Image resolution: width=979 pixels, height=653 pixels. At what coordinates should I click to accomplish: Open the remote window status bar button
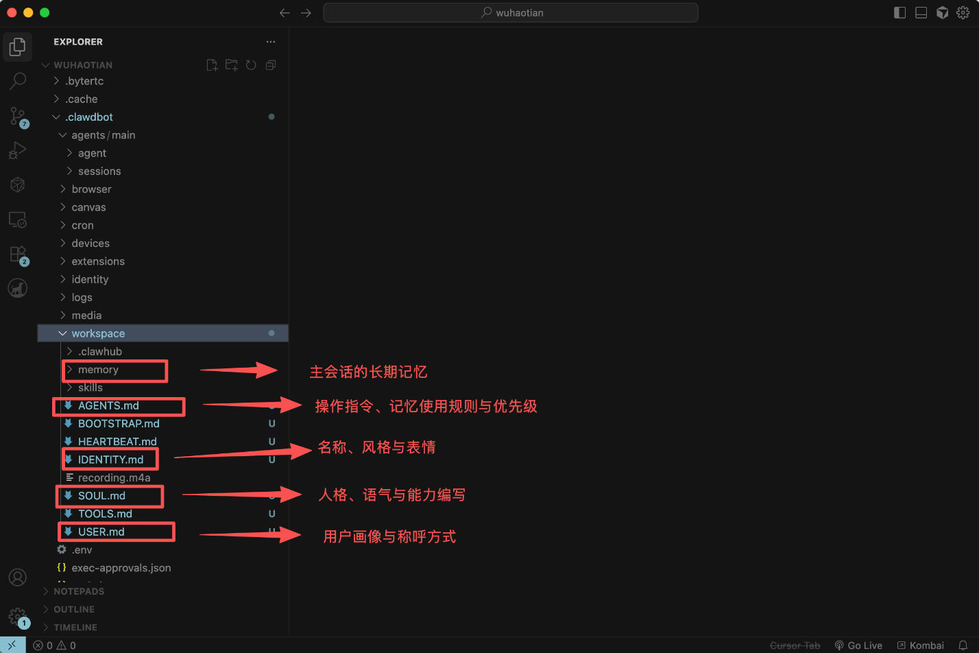click(x=12, y=645)
